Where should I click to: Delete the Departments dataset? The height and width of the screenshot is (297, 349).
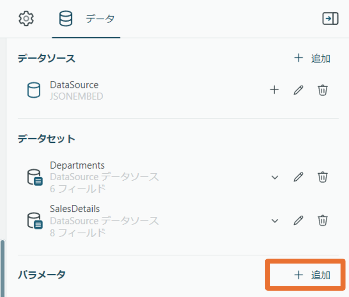323,177
